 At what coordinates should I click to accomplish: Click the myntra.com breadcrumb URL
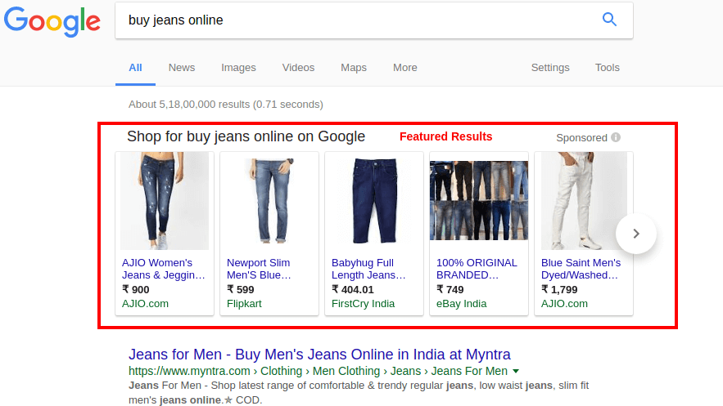tap(319, 371)
